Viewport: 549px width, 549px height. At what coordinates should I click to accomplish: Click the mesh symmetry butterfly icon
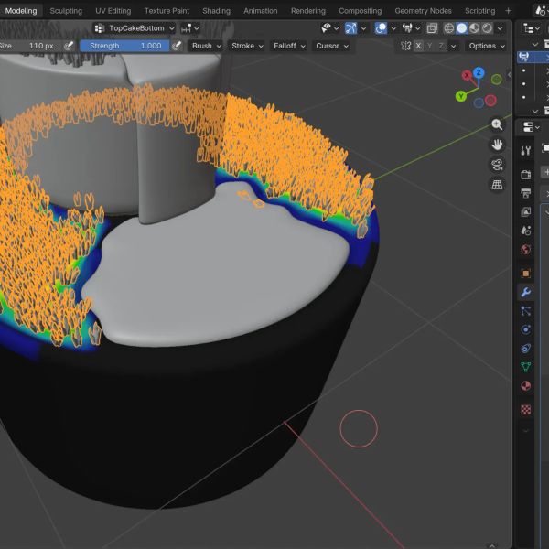[x=405, y=46]
